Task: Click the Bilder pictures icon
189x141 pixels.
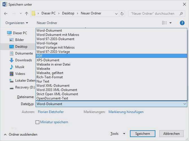Action: (x=12, y=40)
